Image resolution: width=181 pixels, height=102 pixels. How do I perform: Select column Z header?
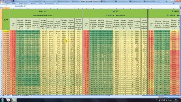pyautogui.click(x=173, y=8)
